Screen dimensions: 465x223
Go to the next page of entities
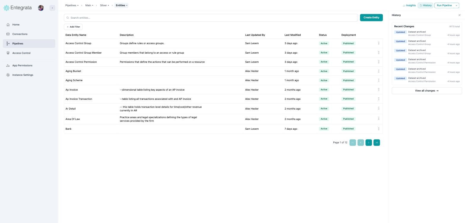click(369, 142)
